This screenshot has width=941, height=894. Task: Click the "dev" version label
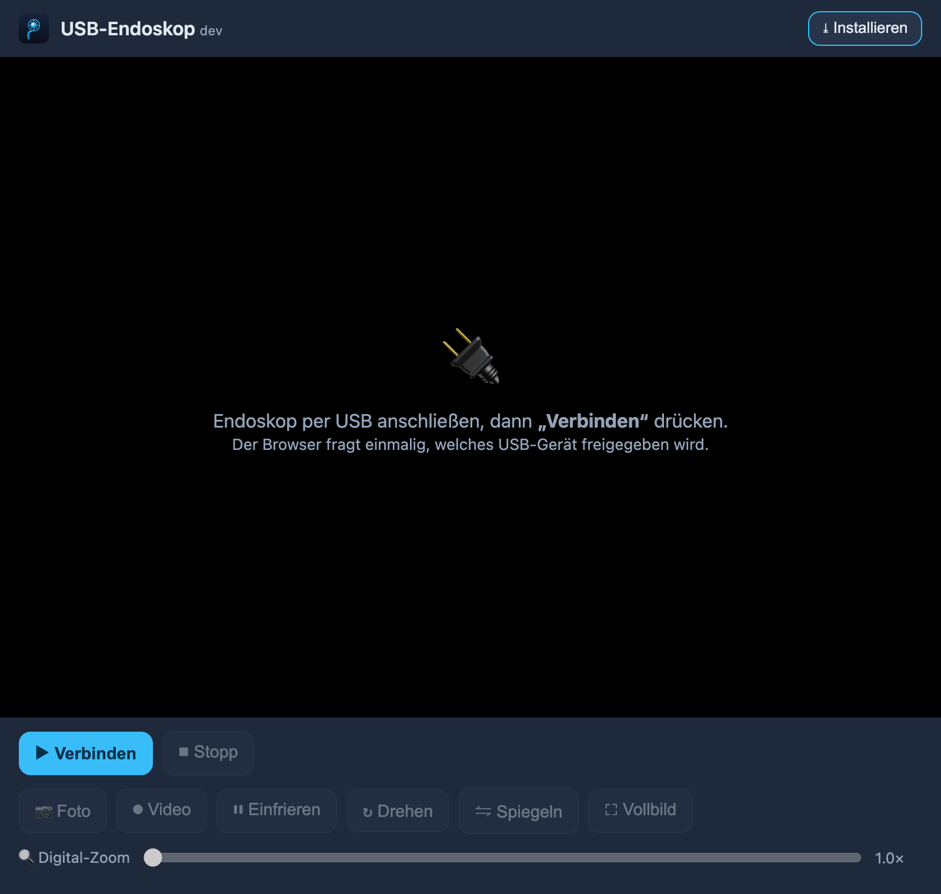211,31
